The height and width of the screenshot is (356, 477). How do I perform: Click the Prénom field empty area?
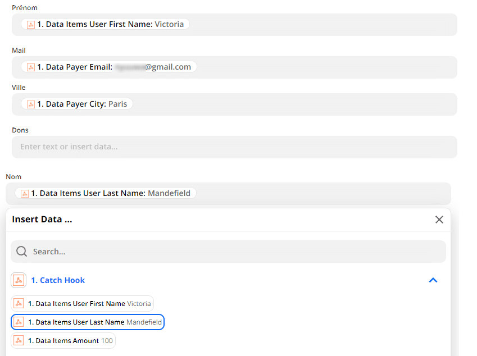click(322, 25)
